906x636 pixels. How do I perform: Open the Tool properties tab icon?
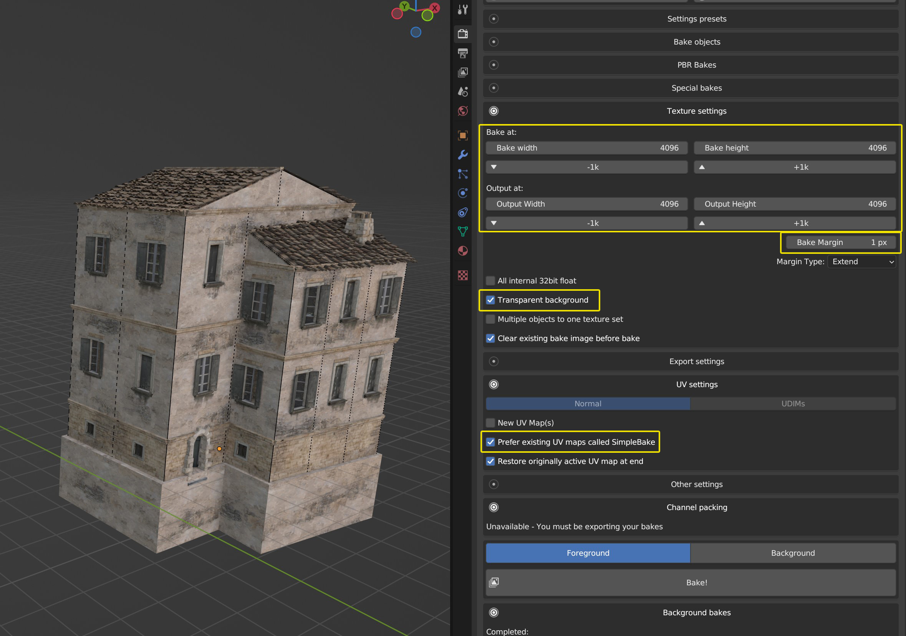462,10
